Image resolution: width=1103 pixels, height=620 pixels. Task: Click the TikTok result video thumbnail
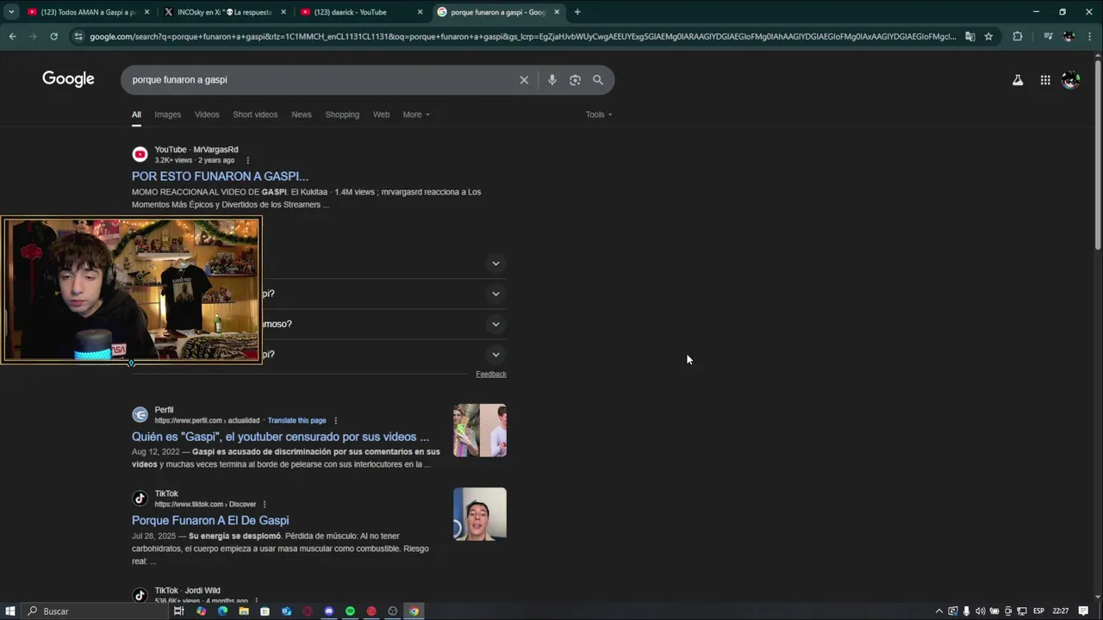point(480,514)
